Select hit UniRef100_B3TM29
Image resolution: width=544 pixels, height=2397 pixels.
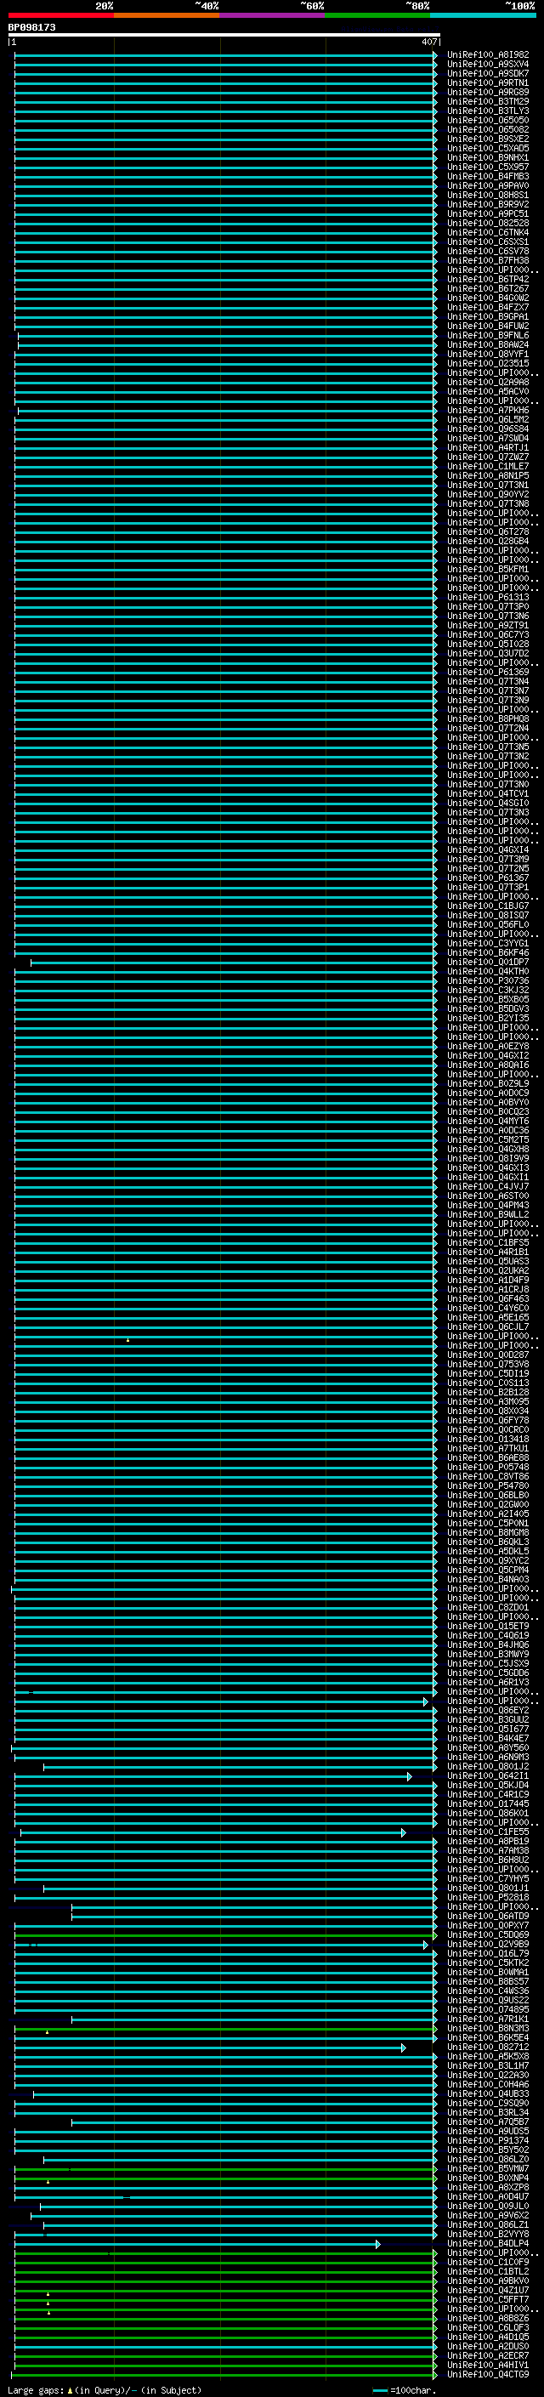pos(487,101)
